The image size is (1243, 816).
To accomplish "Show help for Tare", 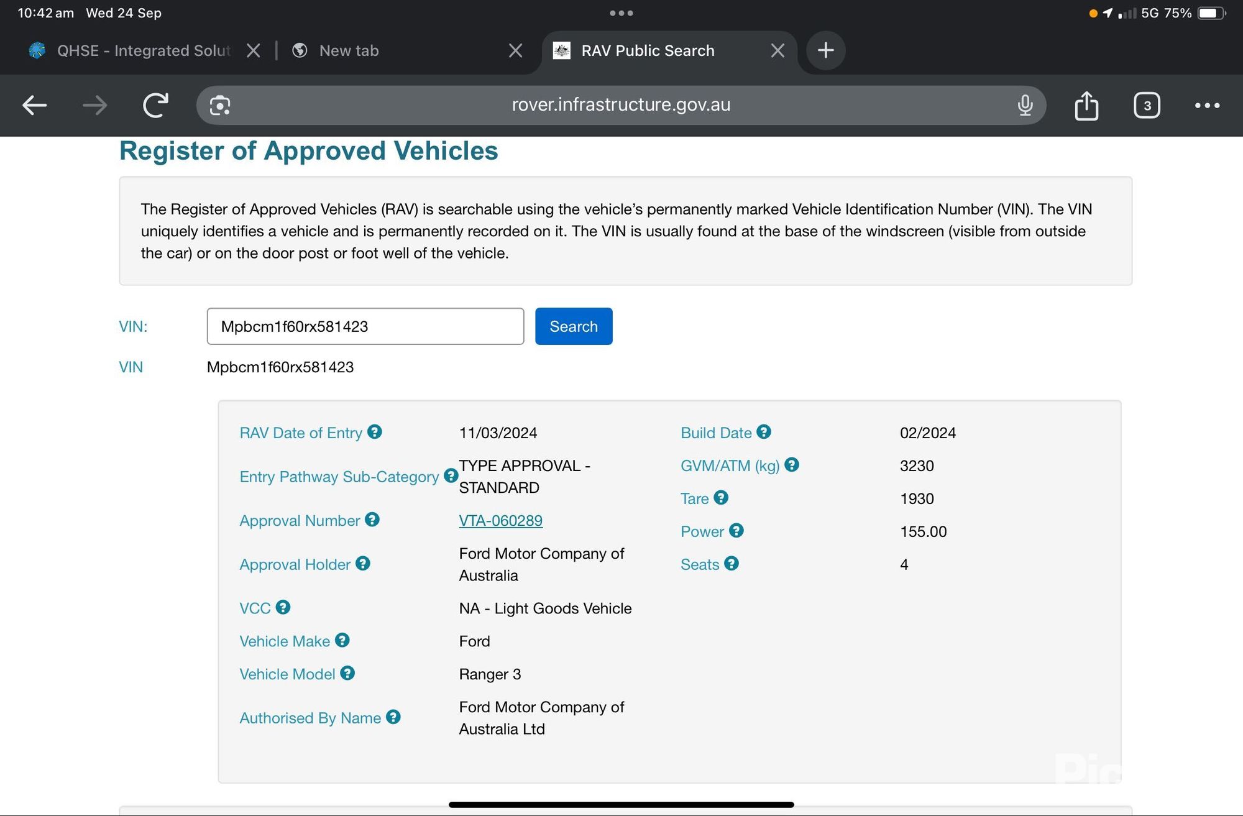I will click(720, 498).
